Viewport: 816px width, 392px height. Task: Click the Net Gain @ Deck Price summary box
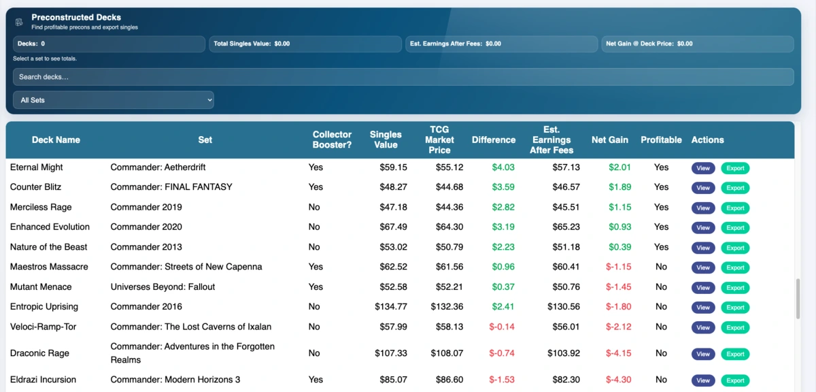(698, 44)
